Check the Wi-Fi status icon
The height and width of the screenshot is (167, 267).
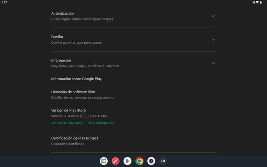tap(257, 3)
